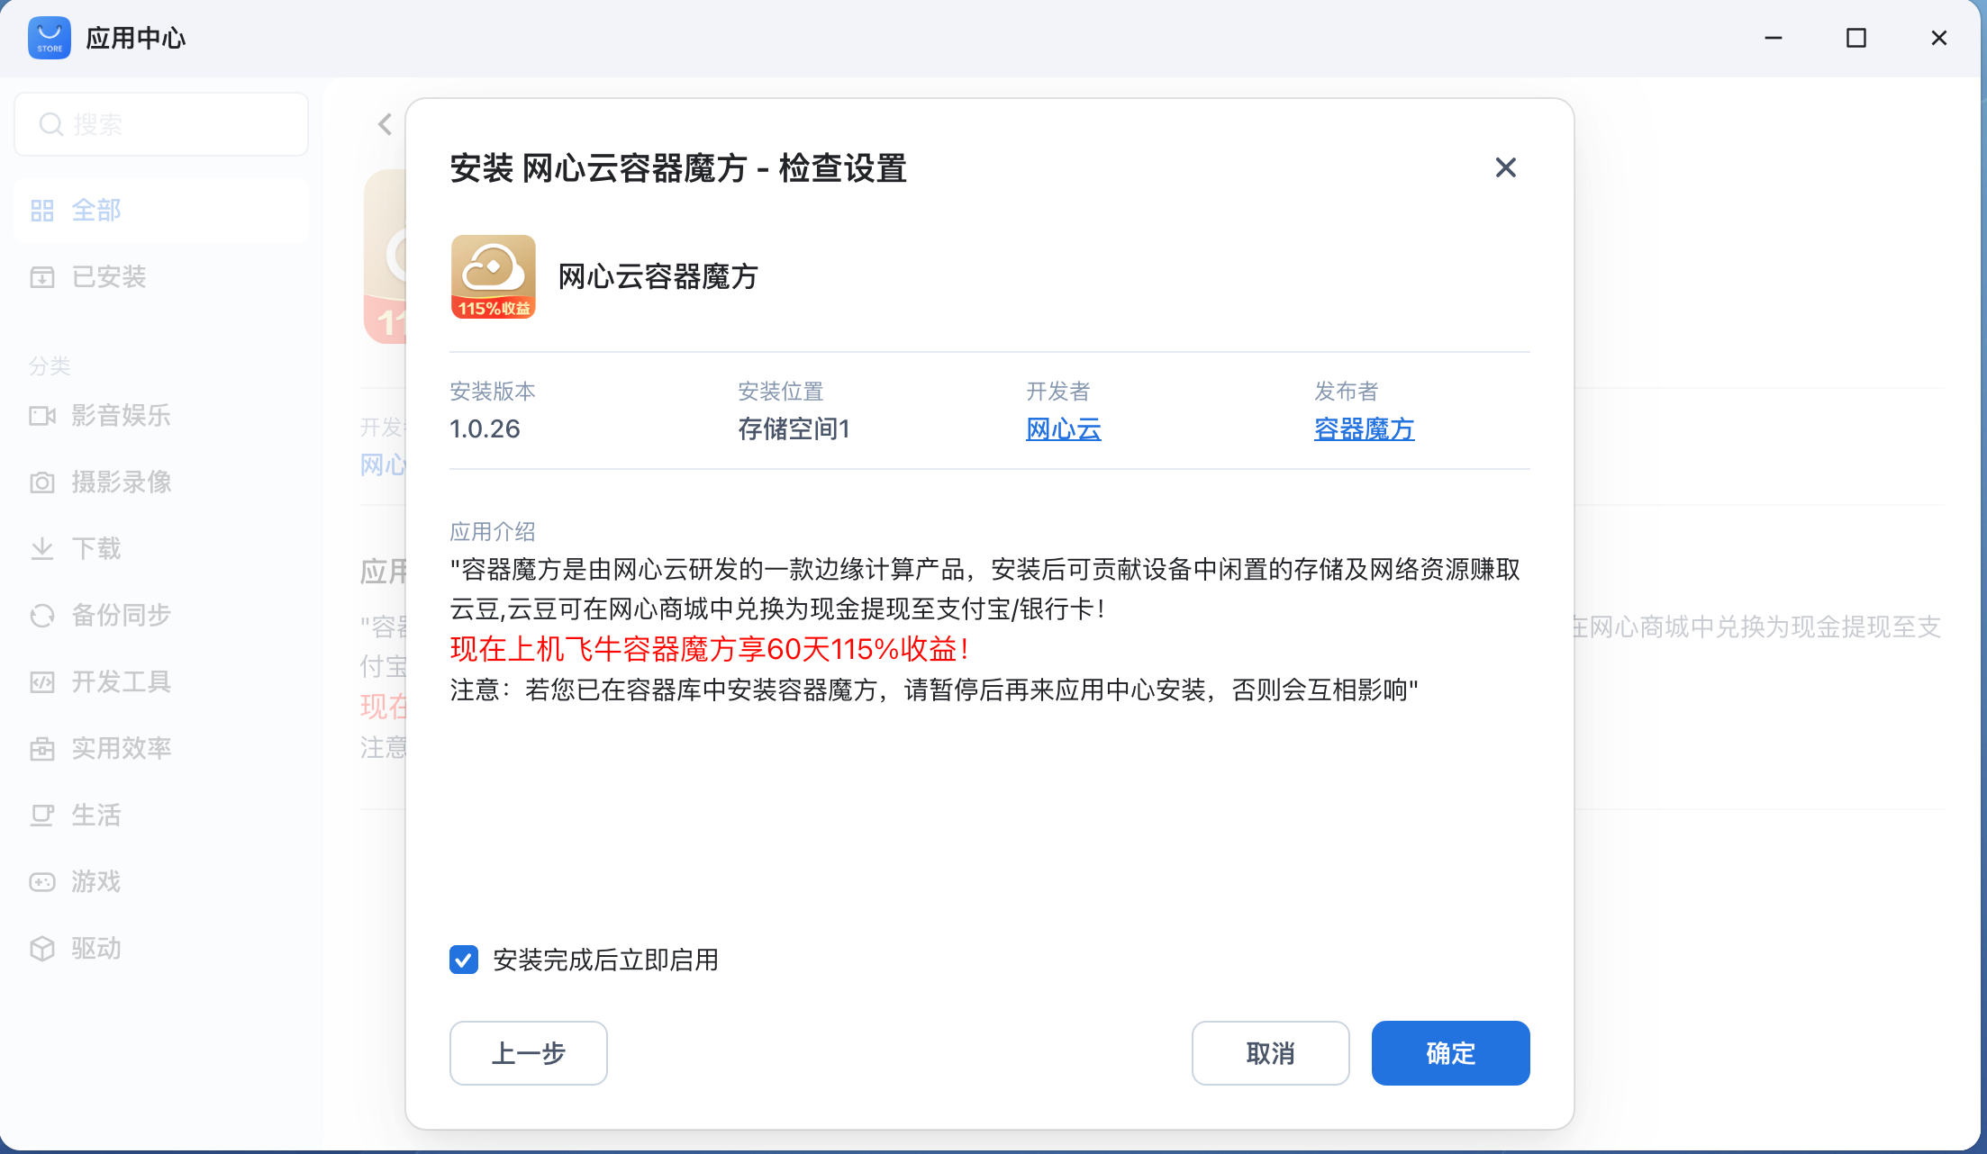This screenshot has width=1987, height=1154.
Task: Toggle 安装完成后立即启用 checkbox
Action: 464,960
